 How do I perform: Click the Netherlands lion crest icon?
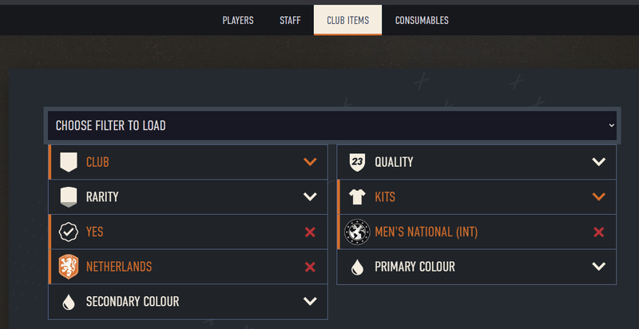tap(69, 267)
